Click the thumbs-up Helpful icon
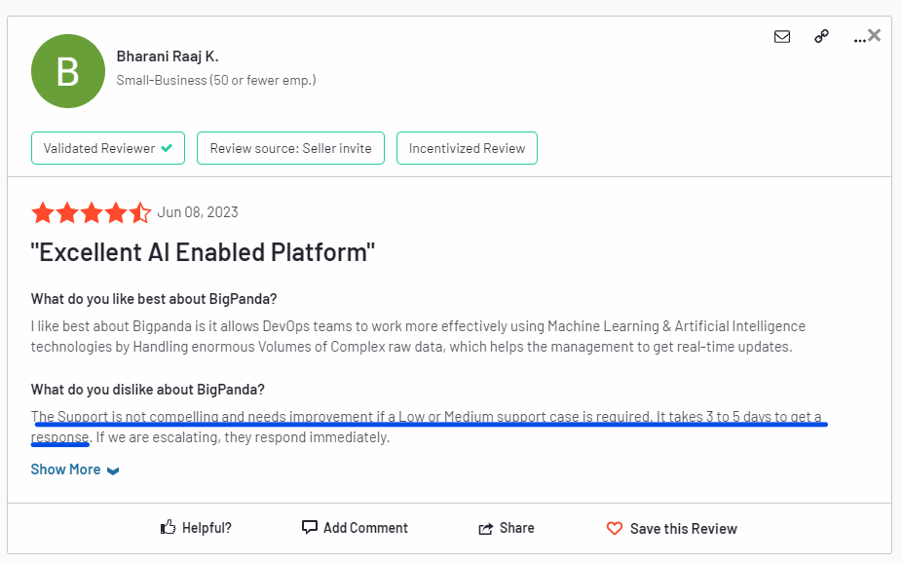Screen dimensions: 903x563 click(169, 528)
